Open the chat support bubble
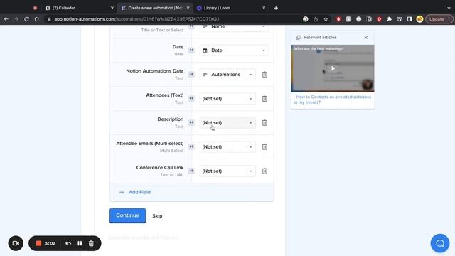 coord(440,243)
